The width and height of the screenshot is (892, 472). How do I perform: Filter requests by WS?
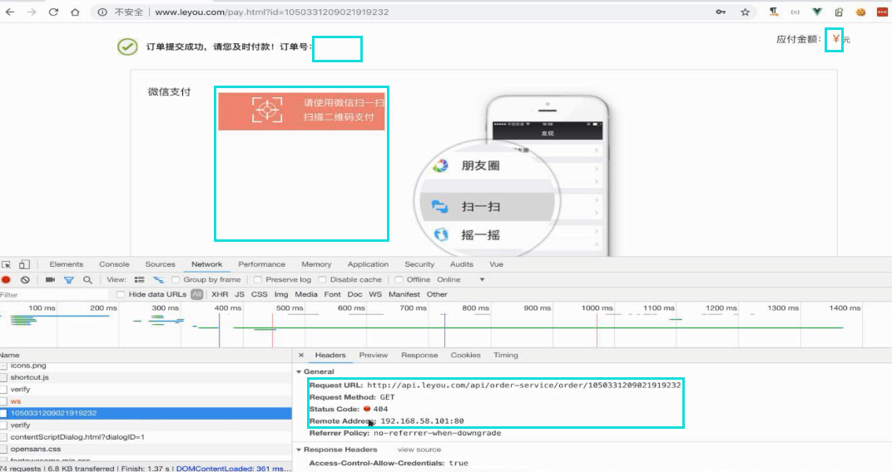click(375, 294)
